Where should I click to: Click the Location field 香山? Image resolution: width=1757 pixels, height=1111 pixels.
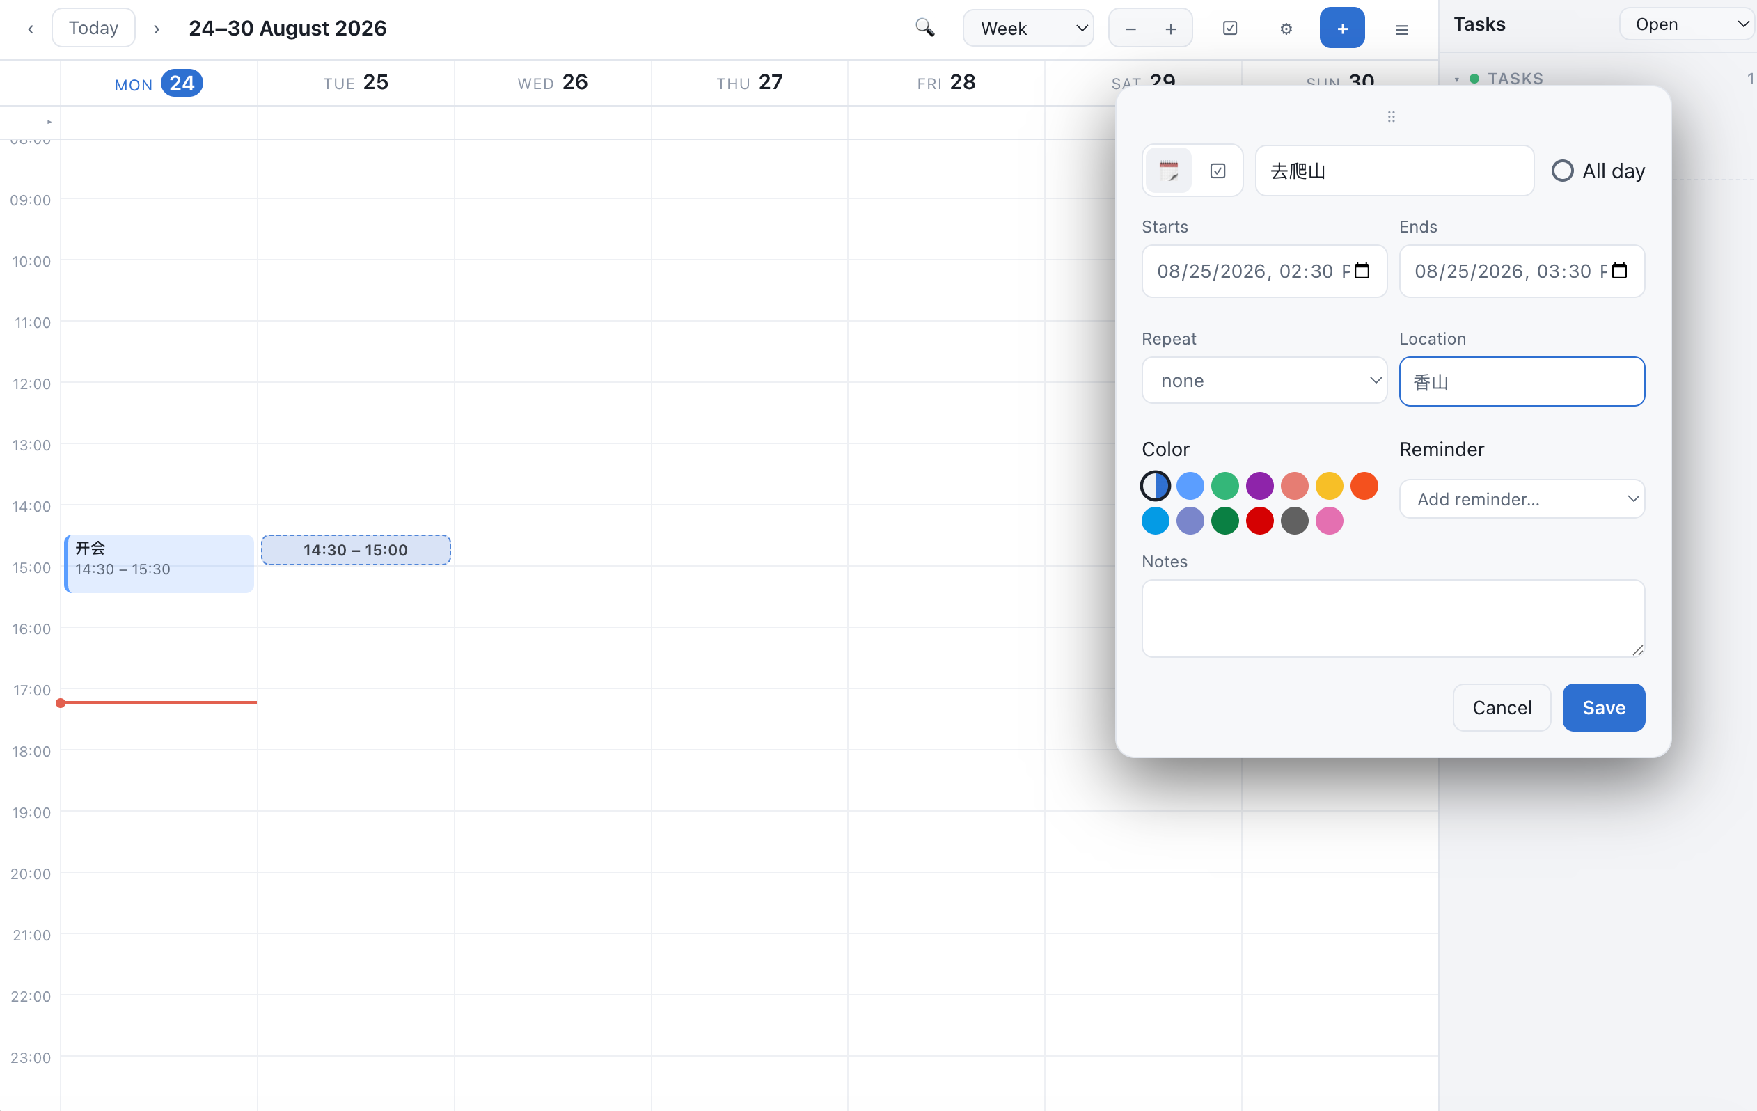tap(1521, 381)
